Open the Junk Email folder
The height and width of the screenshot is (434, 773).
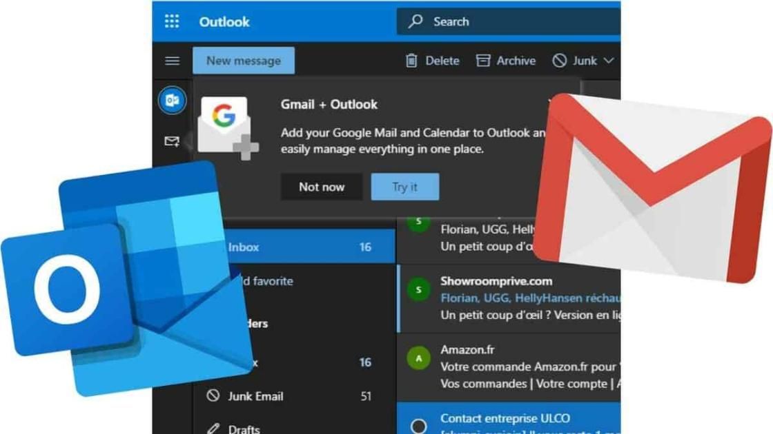pyautogui.click(x=255, y=396)
